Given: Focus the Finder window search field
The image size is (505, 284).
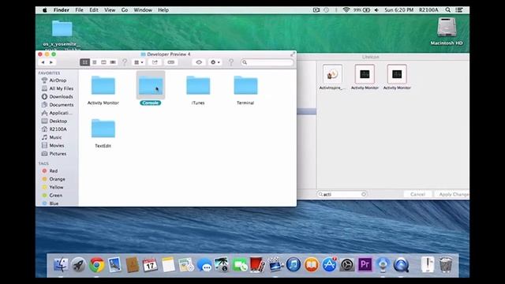Looking at the screenshot, I should click(x=267, y=62).
